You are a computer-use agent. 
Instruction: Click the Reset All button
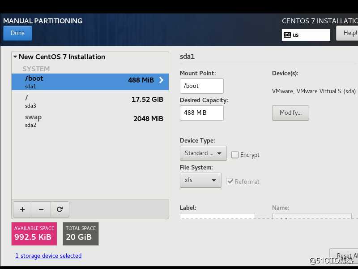[344, 256]
